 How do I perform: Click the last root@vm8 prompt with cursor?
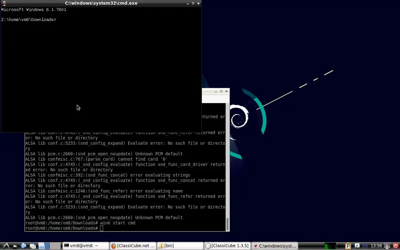point(64,228)
